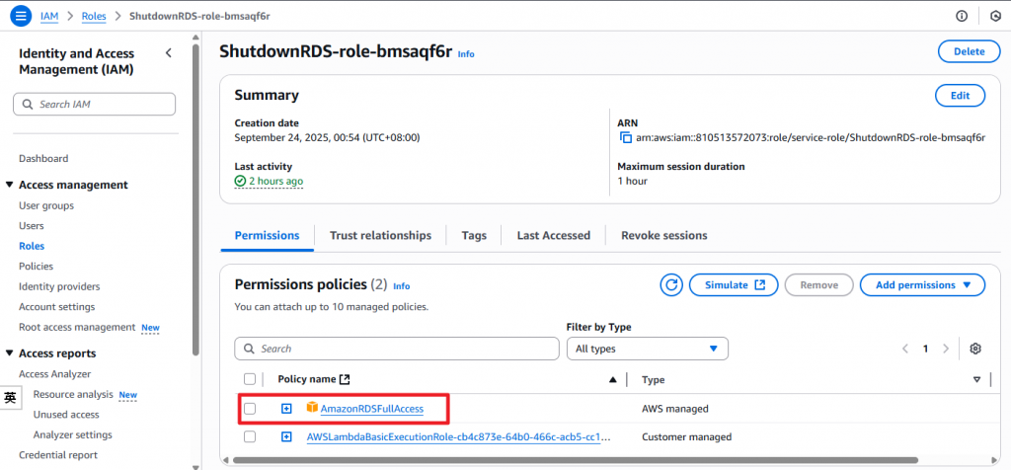The width and height of the screenshot is (1011, 470).
Task: Open the Filter by Type dropdown
Action: pos(647,349)
